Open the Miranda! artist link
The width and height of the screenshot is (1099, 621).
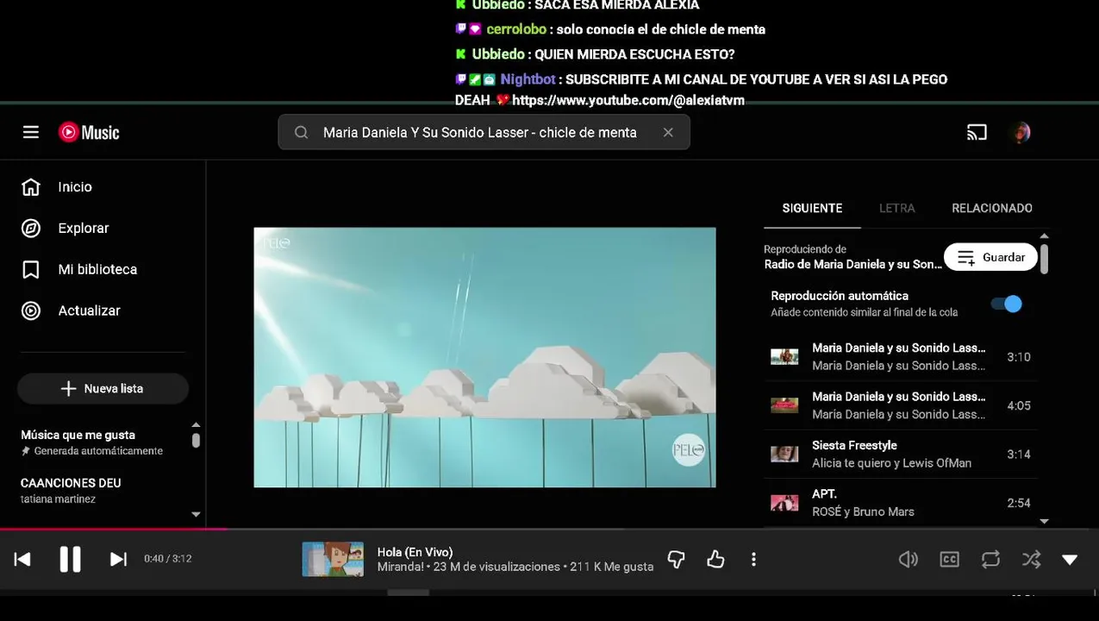pos(401,567)
